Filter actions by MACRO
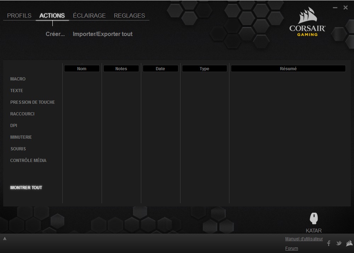Image resolution: width=354 pixels, height=253 pixels. [x=18, y=79]
